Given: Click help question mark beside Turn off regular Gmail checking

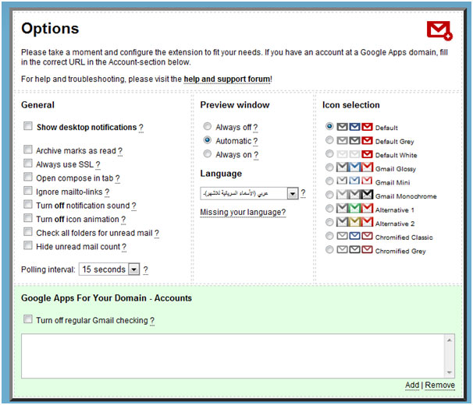Looking at the screenshot, I should [152, 321].
